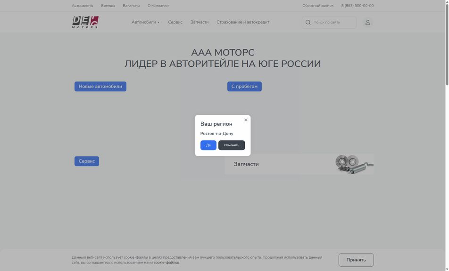Click the brake discs parts image
This screenshot has height=271, width=449.
(354, 164)
